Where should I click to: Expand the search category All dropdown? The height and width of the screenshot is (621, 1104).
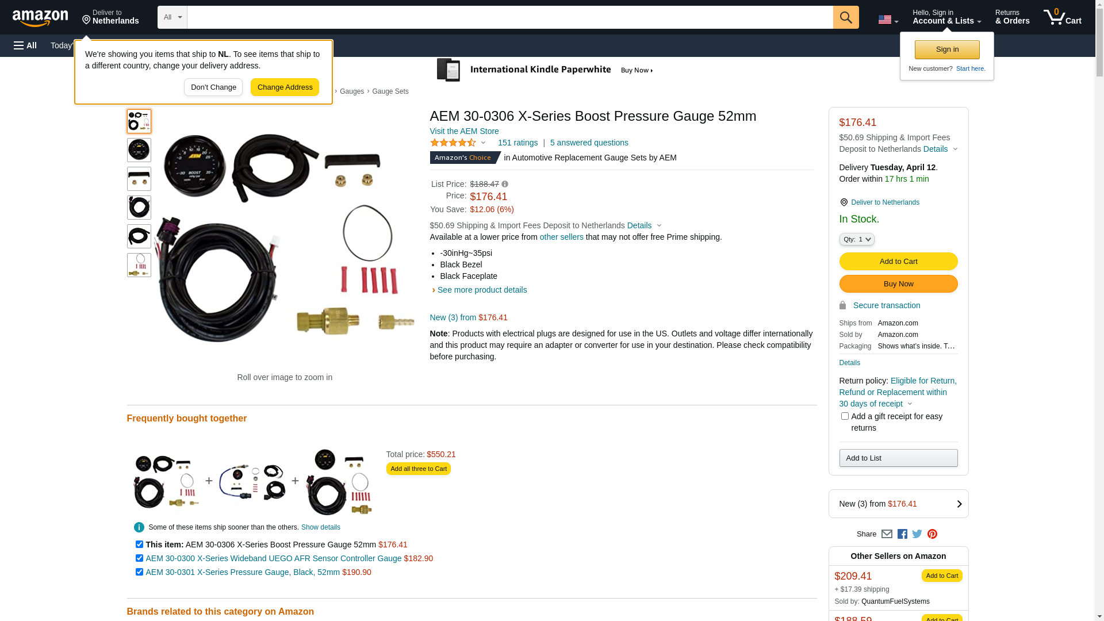point(172,17)
